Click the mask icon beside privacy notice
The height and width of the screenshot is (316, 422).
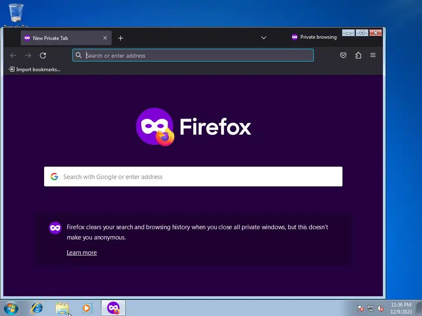55,228
